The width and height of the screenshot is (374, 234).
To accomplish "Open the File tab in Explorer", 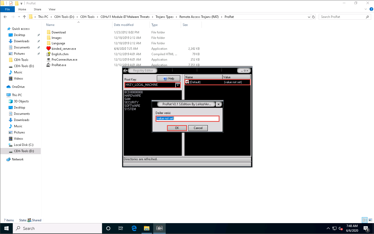I will (x=8, y=9).
